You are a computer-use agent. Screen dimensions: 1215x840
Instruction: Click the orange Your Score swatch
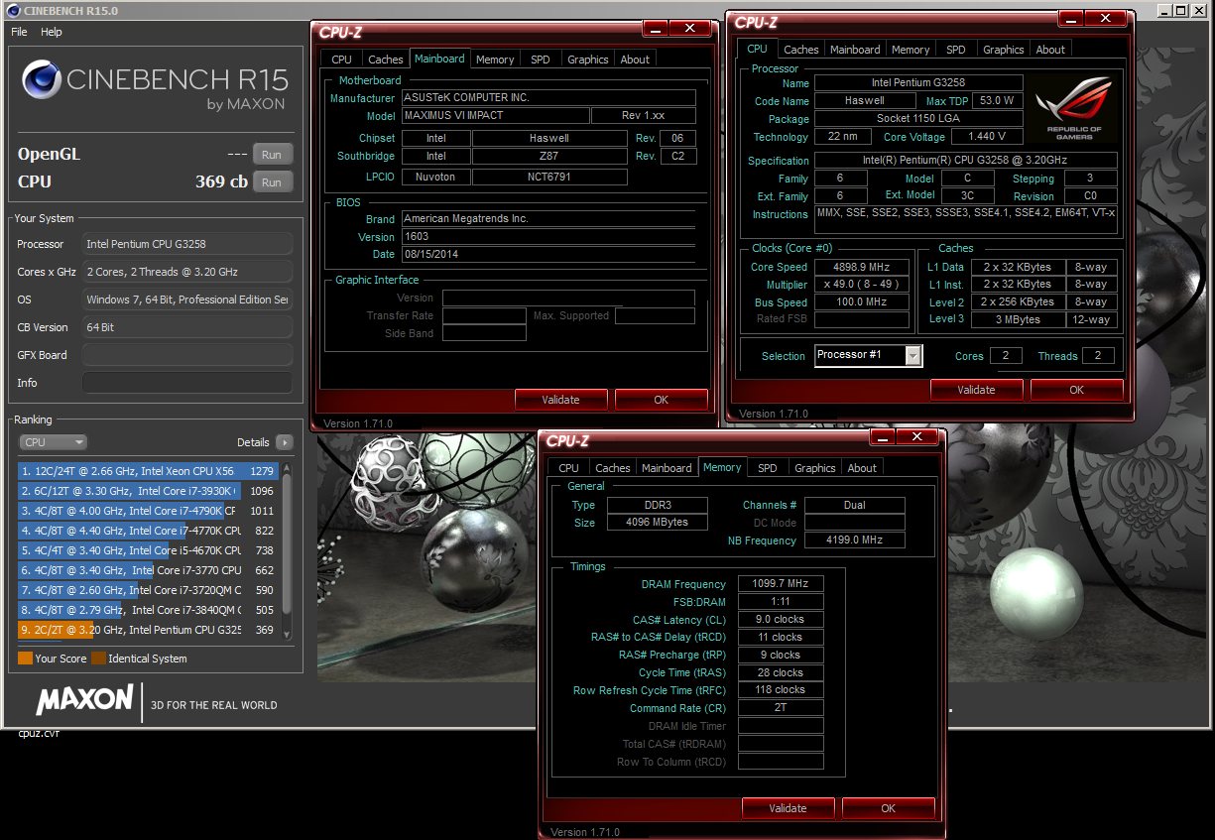pyautogui.click(x=25, y=659)
